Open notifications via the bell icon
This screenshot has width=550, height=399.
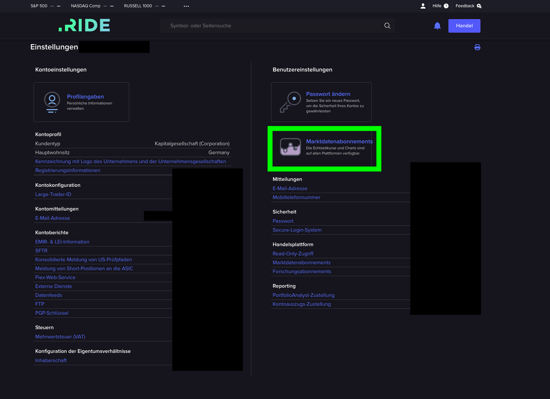coord(437,26)
